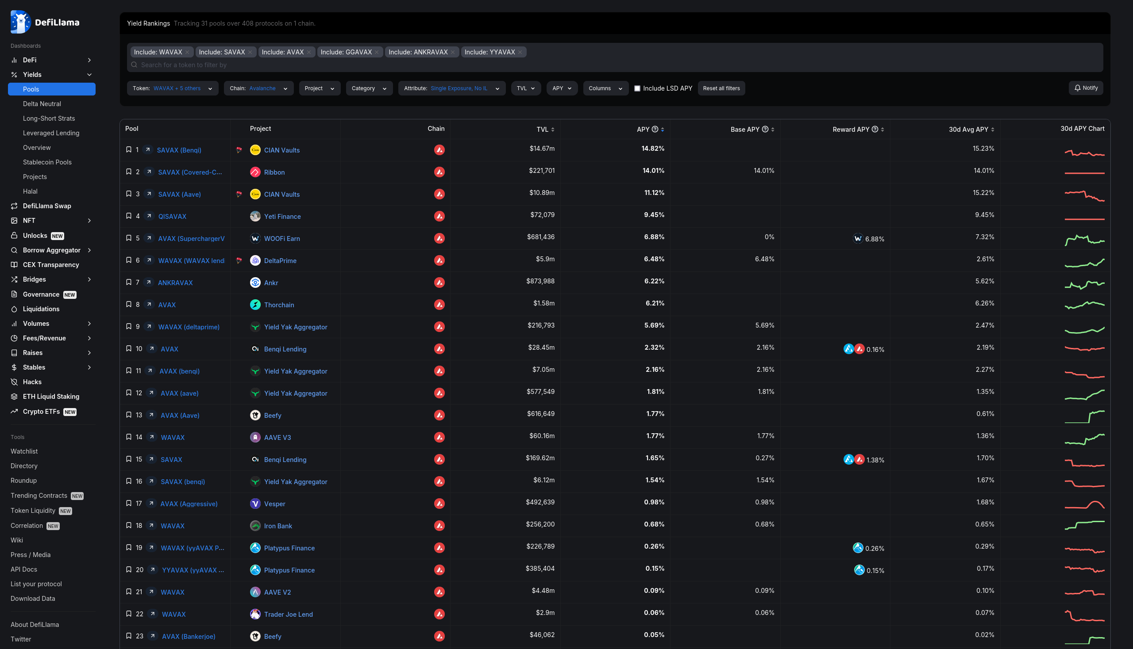Open external link arrow for ANKRAVAX

pyautogui.click(x=149, y=282)
